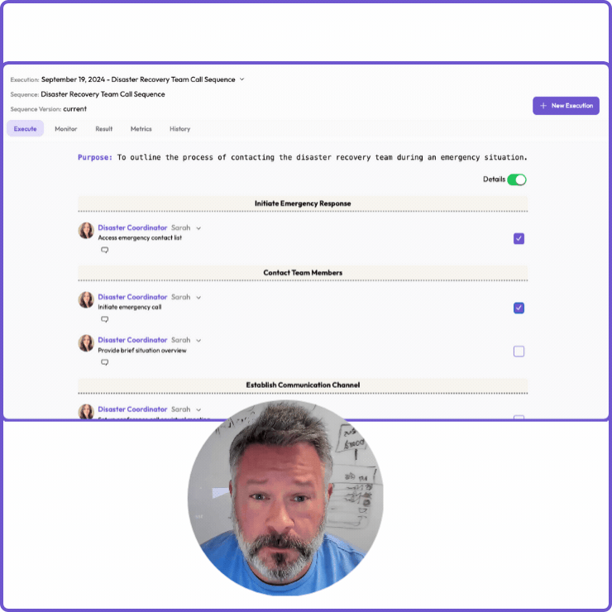This screenshot has height=612, width=612.
Task: Switch to the Monitor tab
Action: (66, 129)
